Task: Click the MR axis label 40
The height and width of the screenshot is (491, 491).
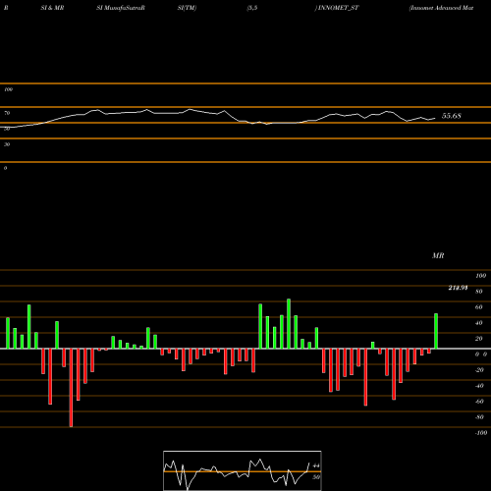Action: point(479,323)
